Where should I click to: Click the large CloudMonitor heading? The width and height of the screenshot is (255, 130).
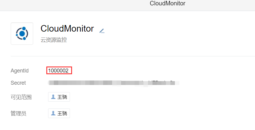coord(67,29)
